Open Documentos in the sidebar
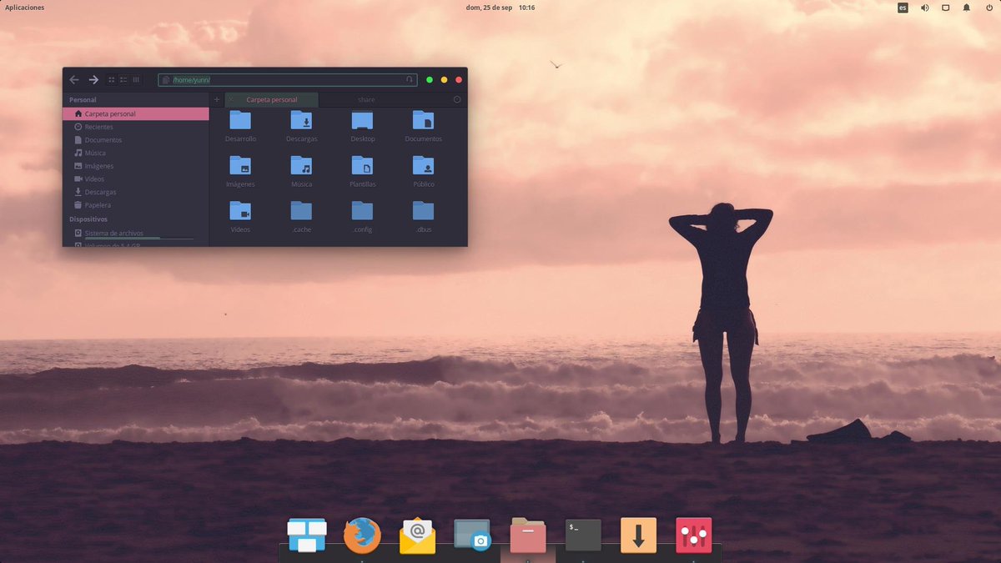 click(135, 140)
